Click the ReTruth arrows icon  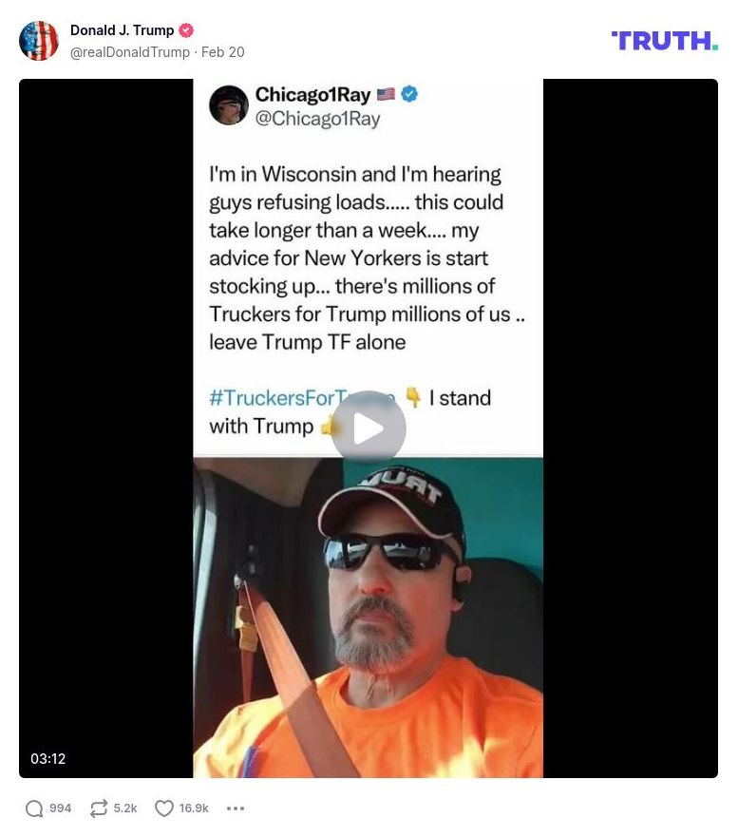click(x=99, y=808)
